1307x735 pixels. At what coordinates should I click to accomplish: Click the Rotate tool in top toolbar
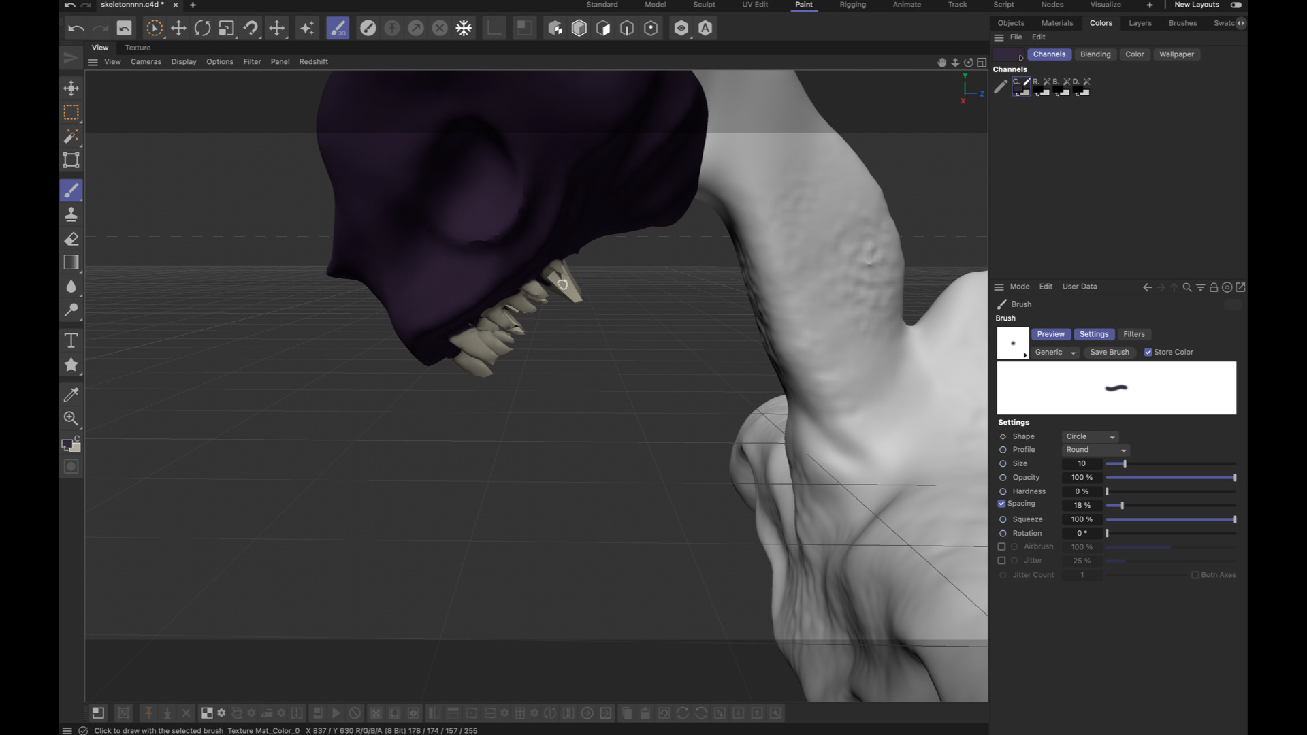click(x=202, y=28)
